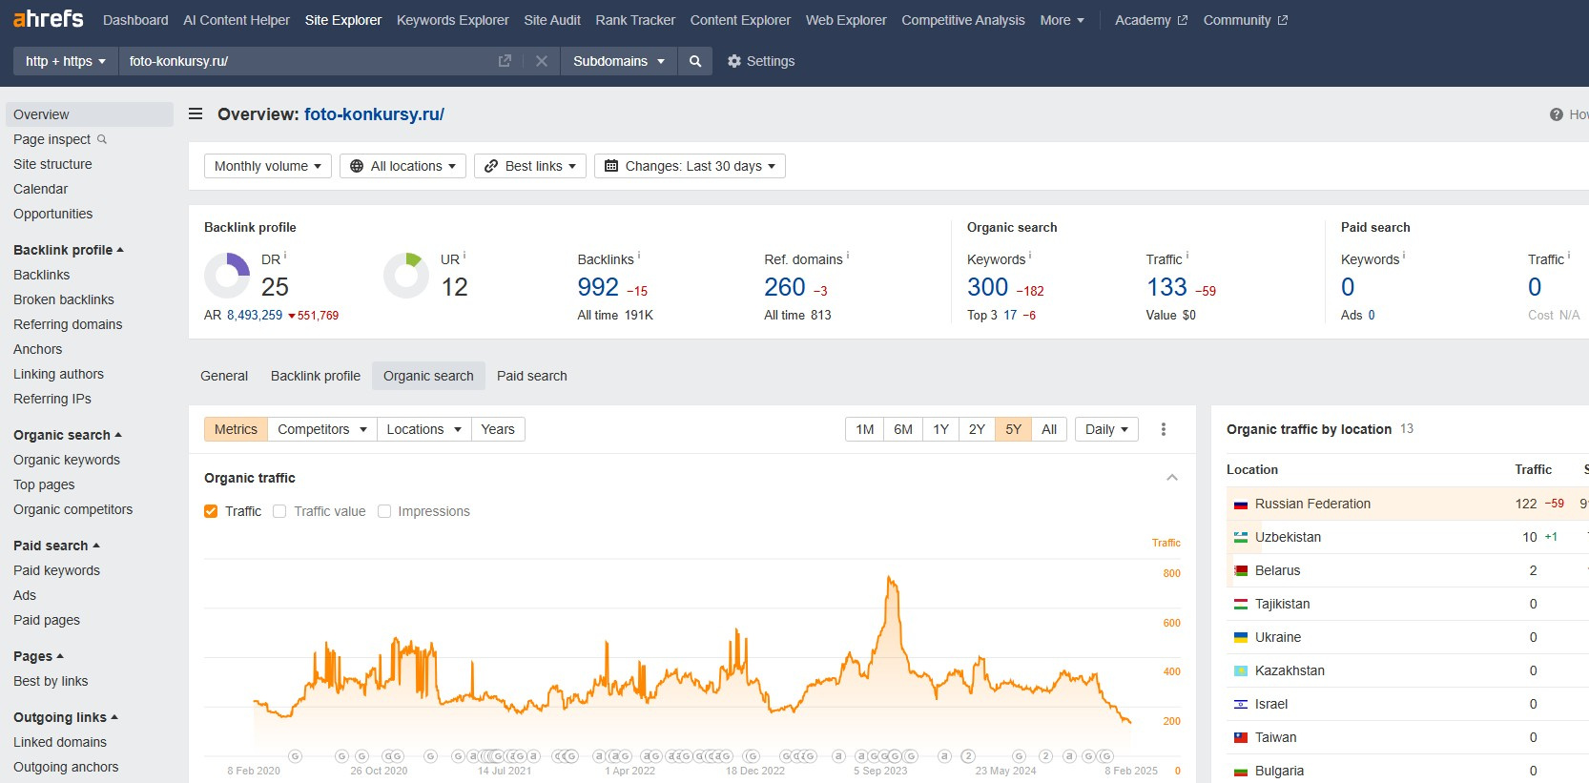
Task: Open the Best links dropdown
Action: (x=530, y=166)
